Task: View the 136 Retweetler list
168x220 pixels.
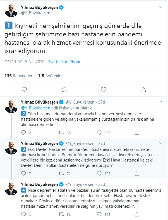Action: click(18, 76)
